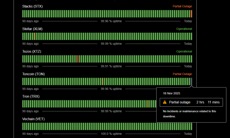Click Stacks 99.96 % uptime text

(x=111, y=21)
